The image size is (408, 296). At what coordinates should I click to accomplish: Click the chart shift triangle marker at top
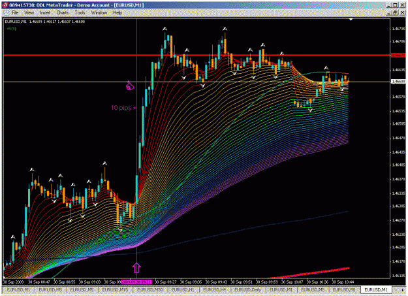coord(351,20)
